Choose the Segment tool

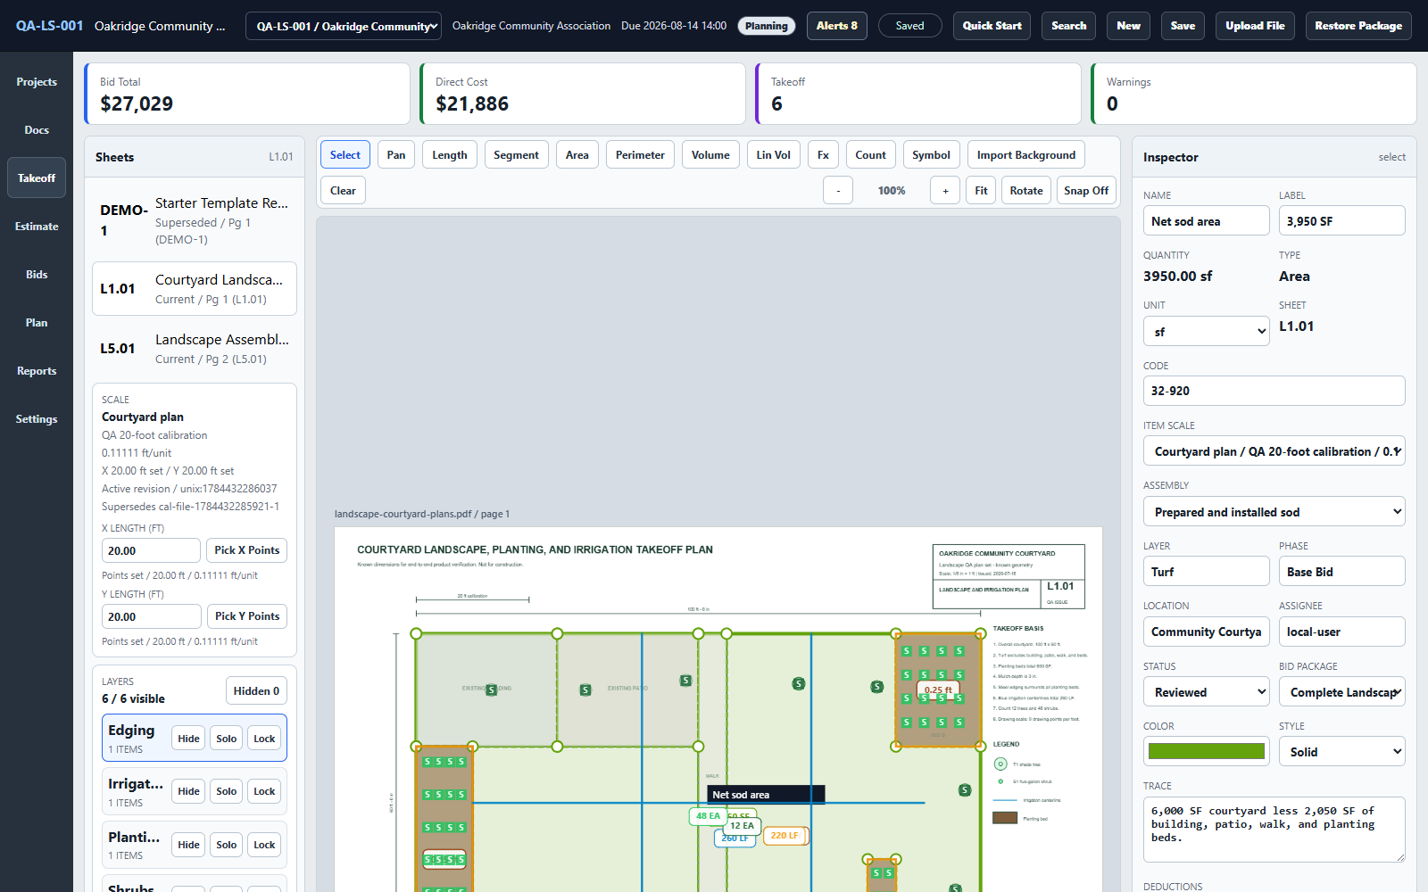516,155
